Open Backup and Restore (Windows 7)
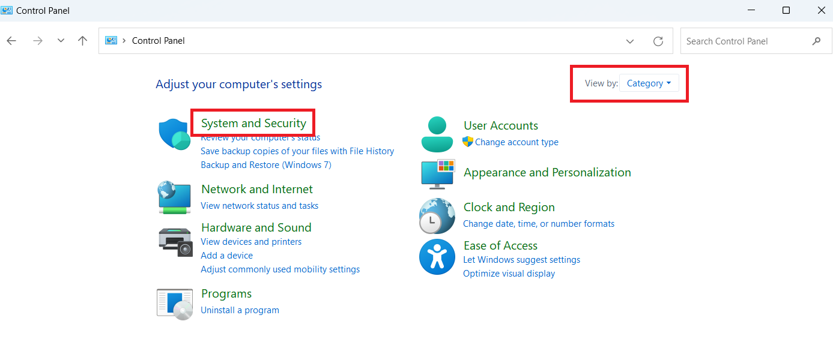The image size is (833, 348). coord(266,165)
